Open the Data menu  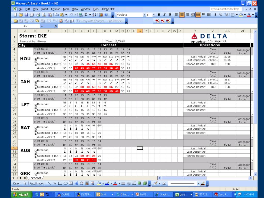pyautogui.click(x=75, y=9)
